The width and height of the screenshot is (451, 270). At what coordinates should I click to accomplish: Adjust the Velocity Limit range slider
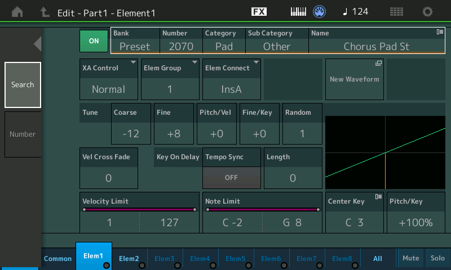(139, 210)
